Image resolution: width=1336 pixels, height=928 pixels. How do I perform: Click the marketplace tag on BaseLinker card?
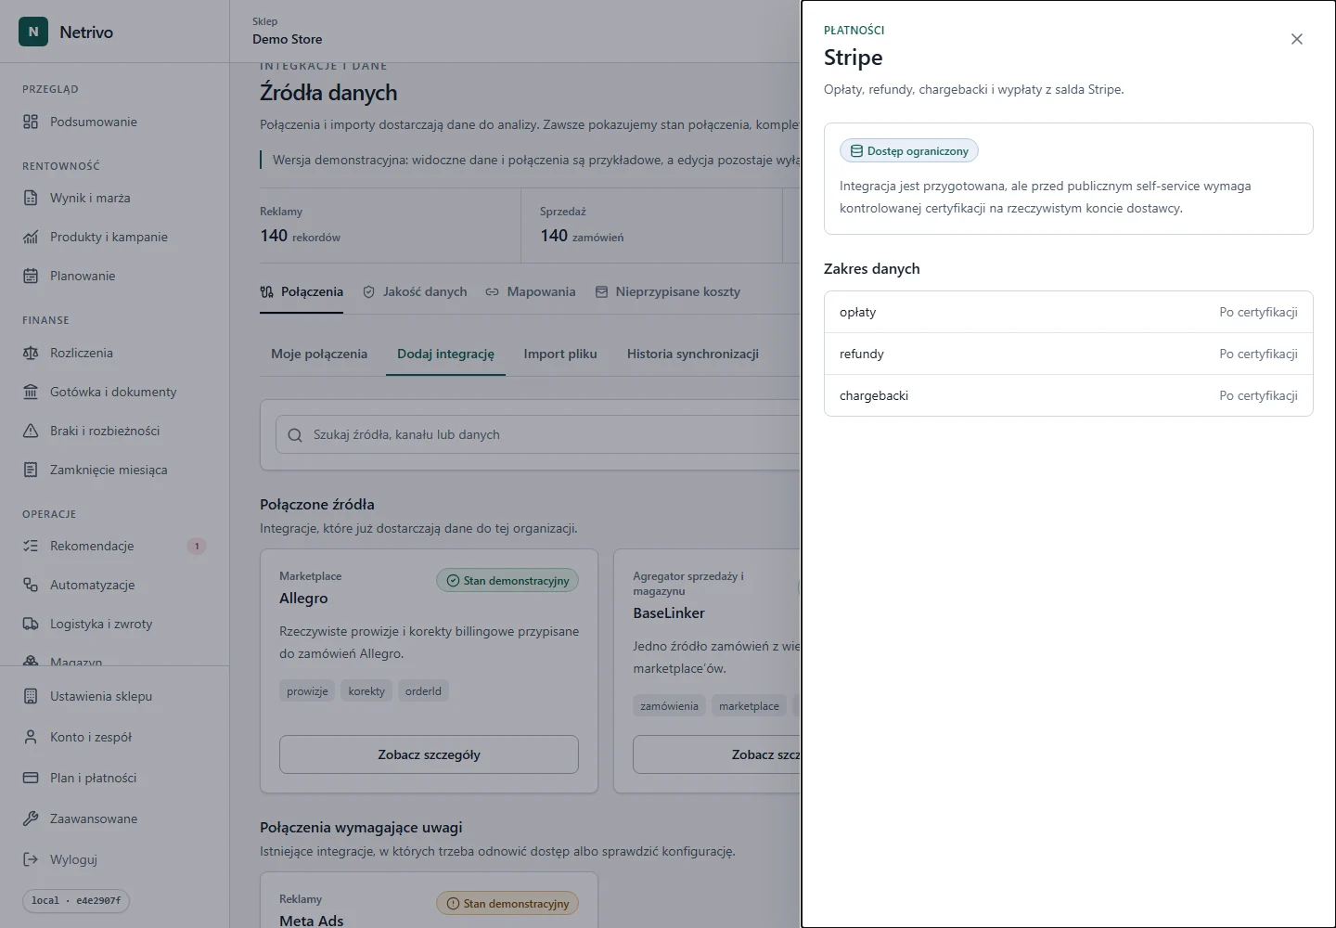click(x=749, y=706)
